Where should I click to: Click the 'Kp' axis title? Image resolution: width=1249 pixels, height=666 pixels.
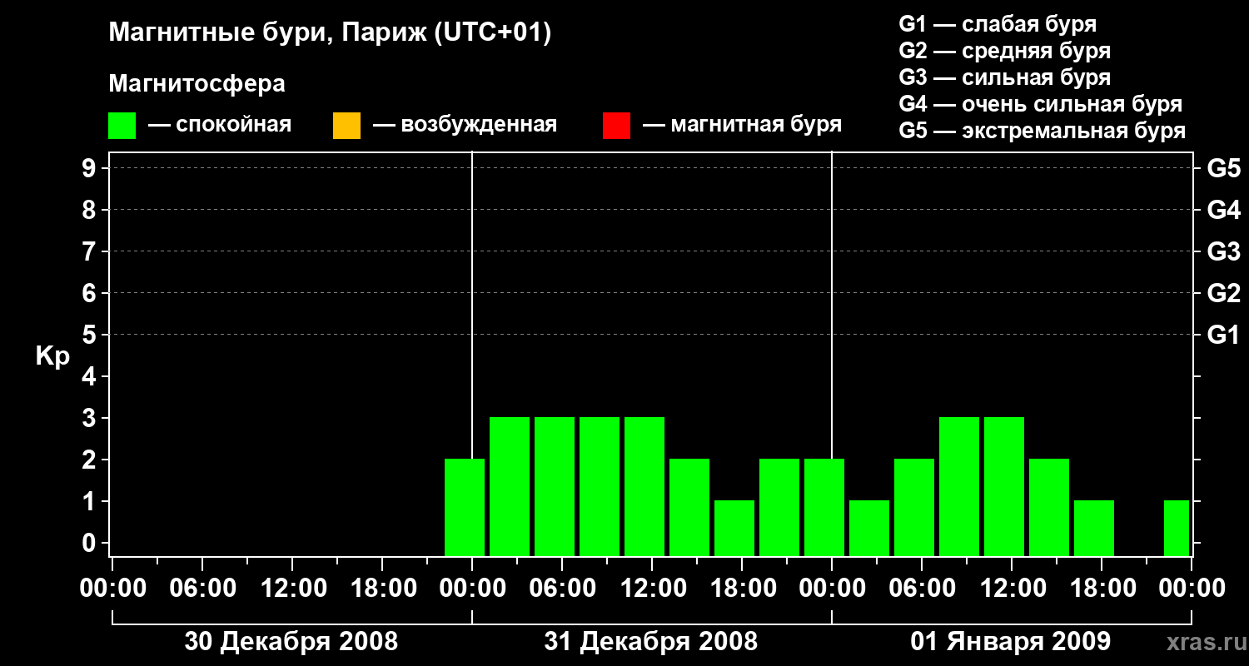(x=52, y=357)
